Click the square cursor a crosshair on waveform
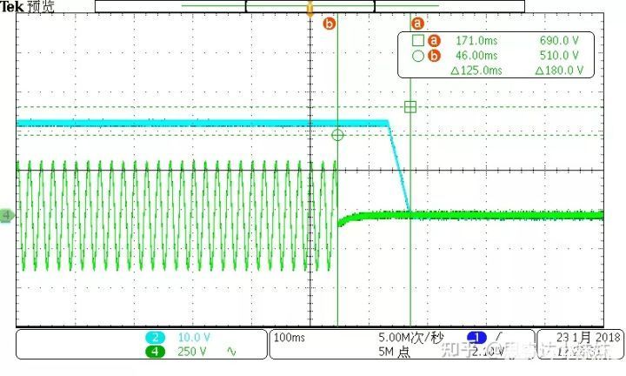 (x=410, y=107)
